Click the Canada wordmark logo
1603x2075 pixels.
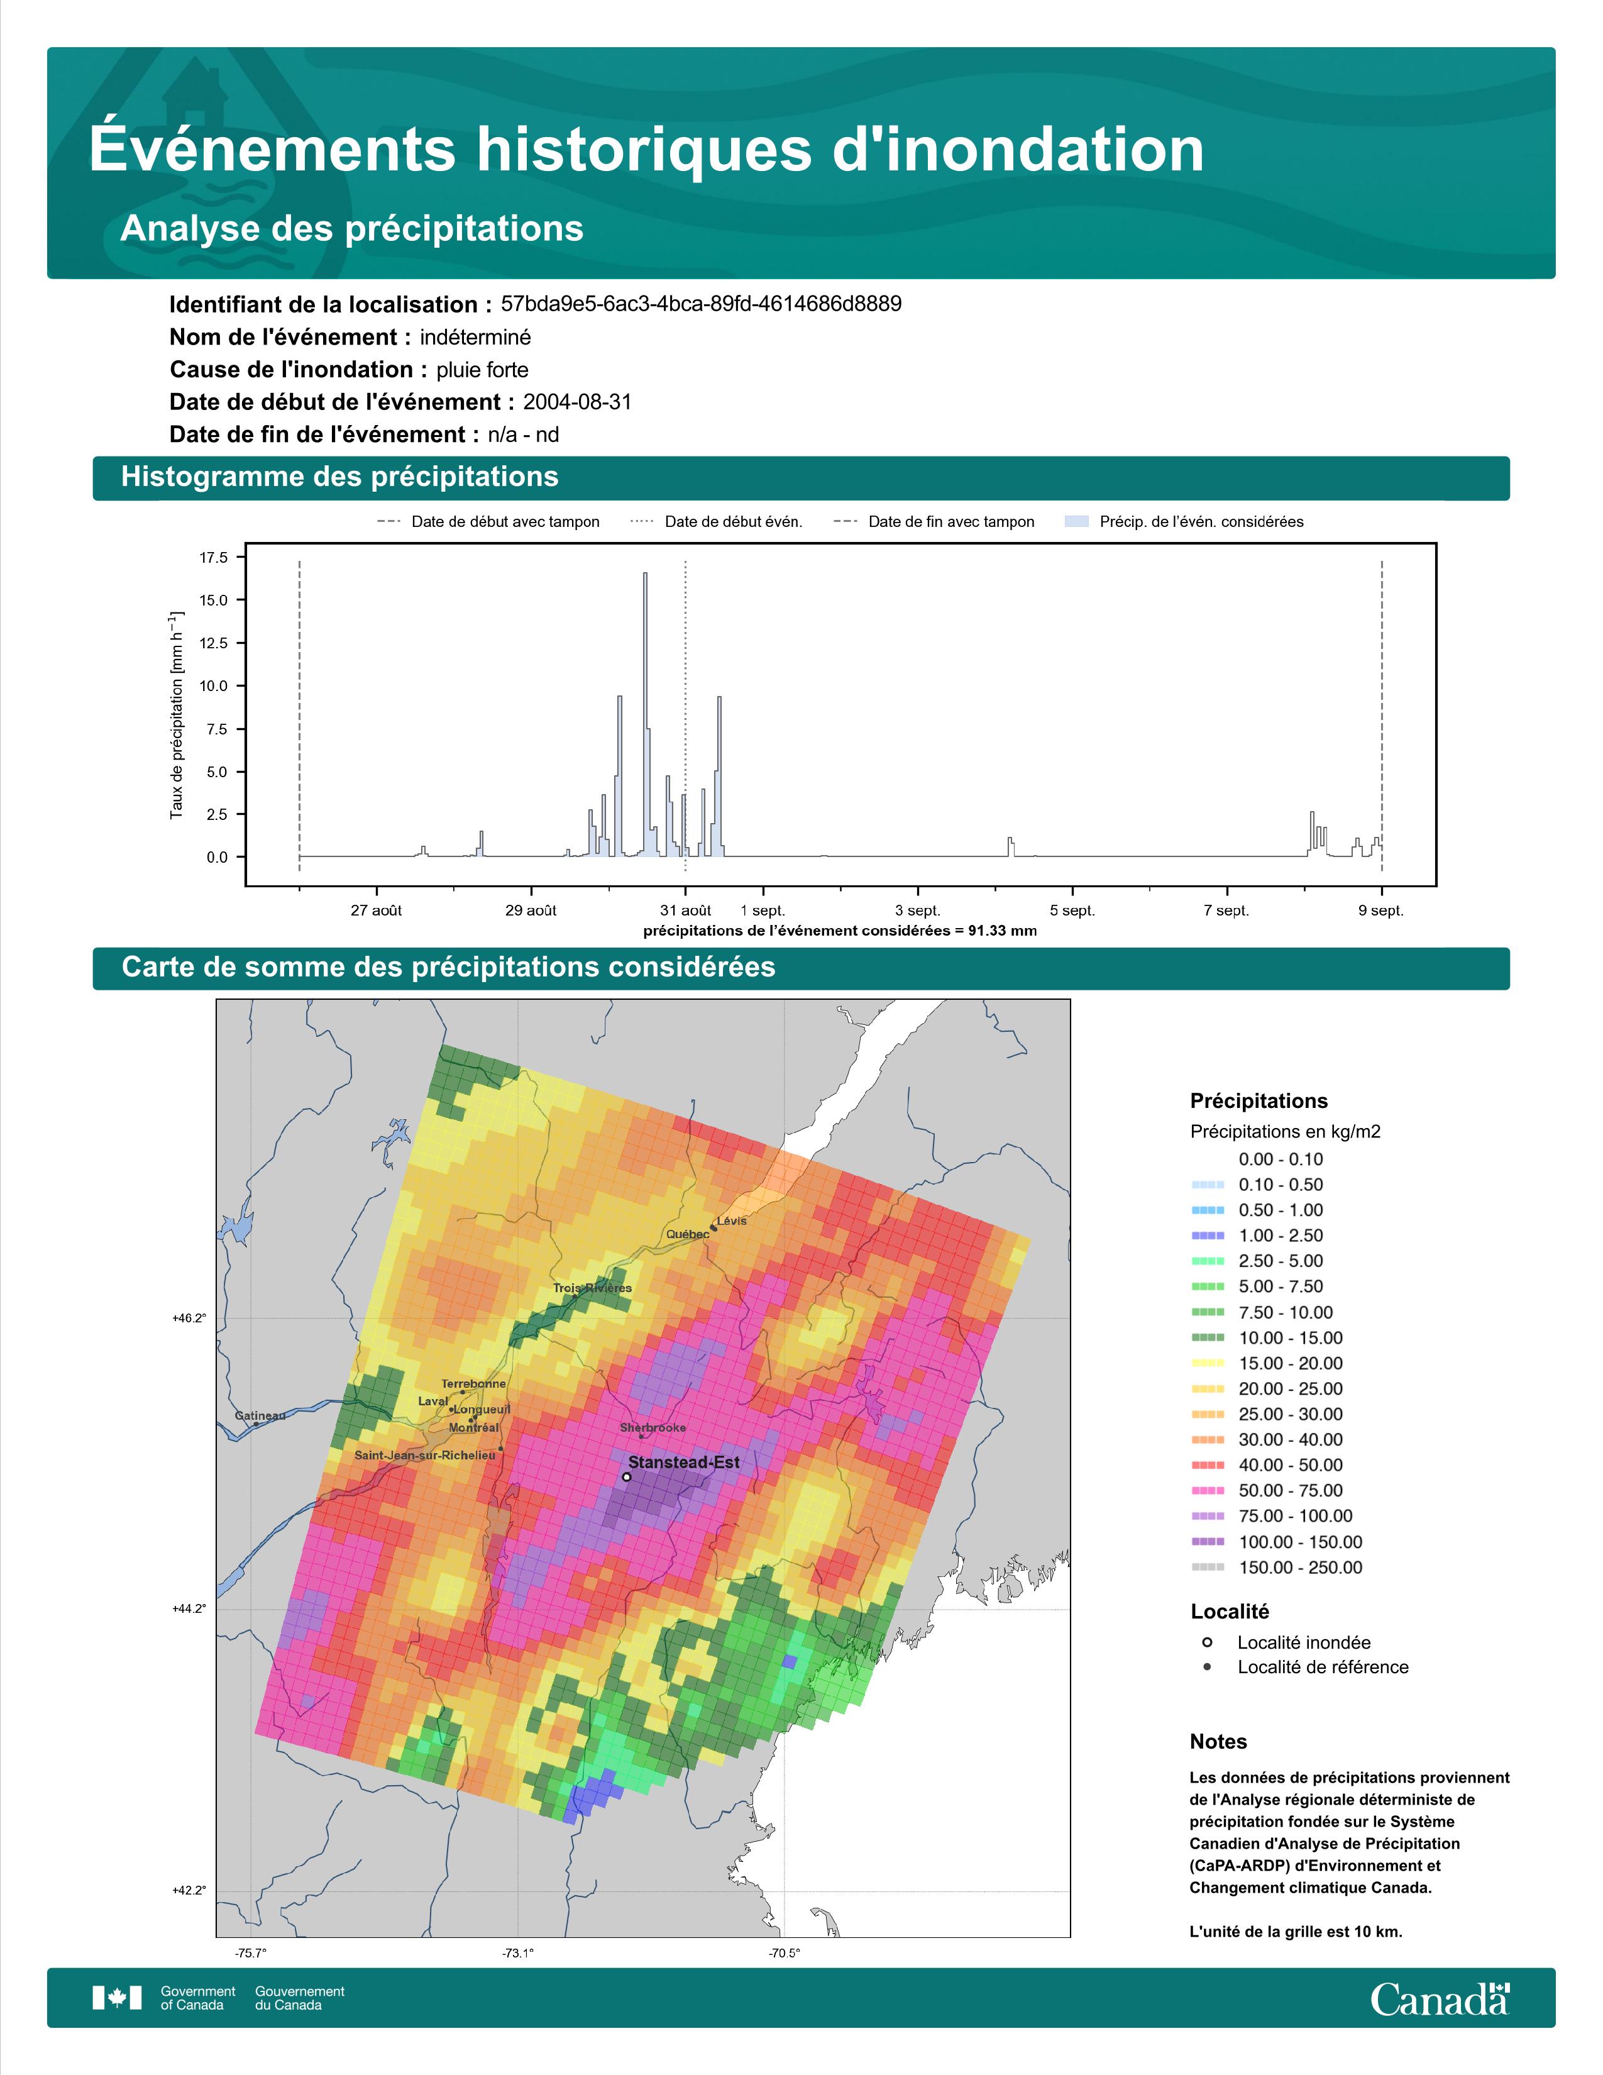click(1440, 1999)
